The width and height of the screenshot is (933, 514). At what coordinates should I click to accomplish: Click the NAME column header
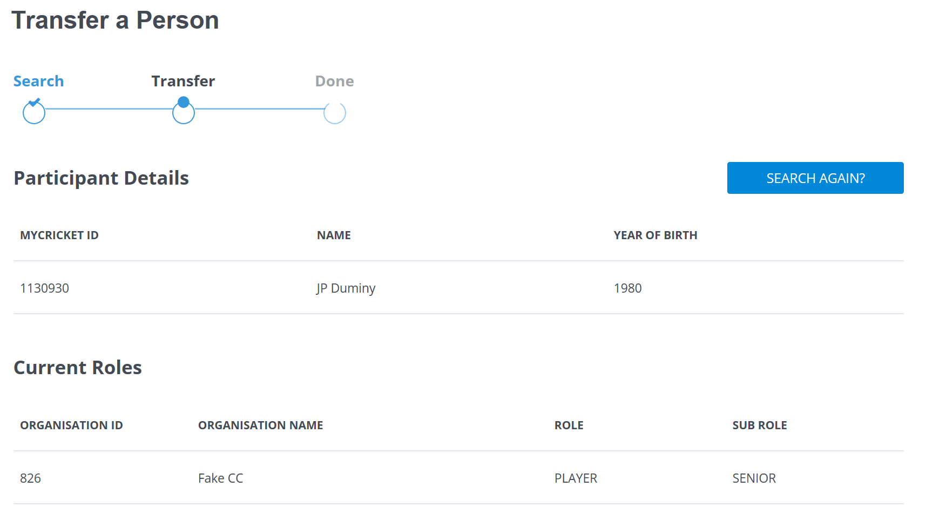tap(334, 235)
